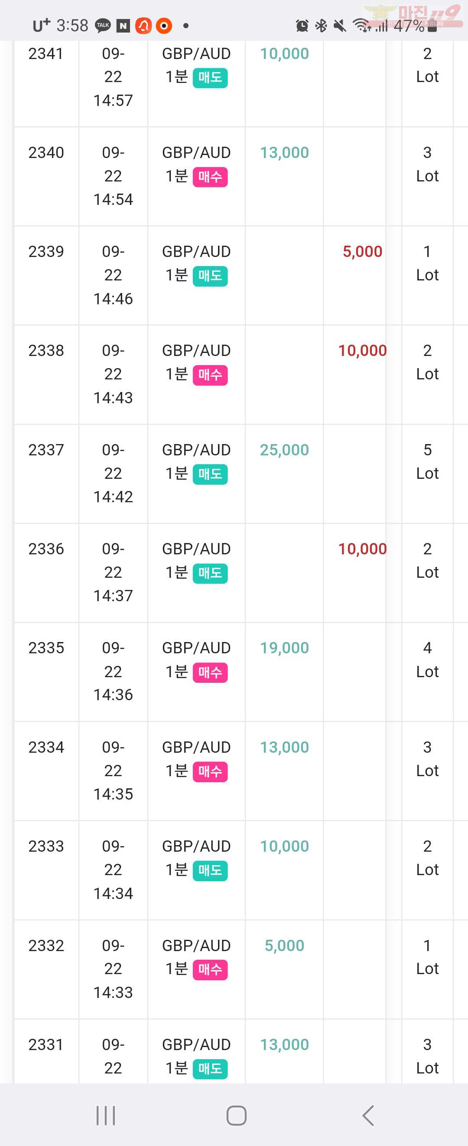Tap the 14:35 timestamp in row 2334

(113, 794)
